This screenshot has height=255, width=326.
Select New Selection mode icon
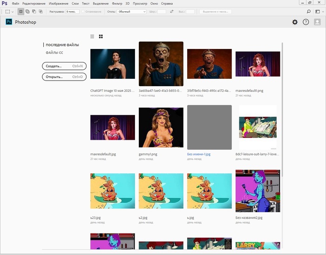coord(21,11)
